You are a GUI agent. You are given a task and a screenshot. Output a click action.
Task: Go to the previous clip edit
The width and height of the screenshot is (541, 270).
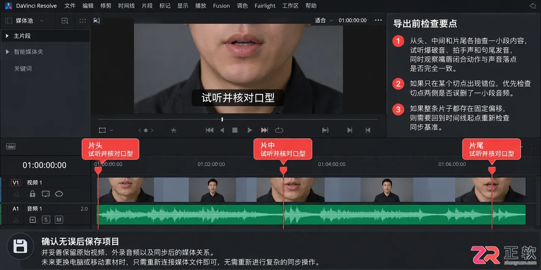pyautogui.click(x=368, y=130)
